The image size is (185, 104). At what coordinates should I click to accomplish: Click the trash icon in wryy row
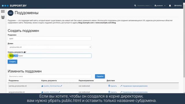tap(109, 92)
